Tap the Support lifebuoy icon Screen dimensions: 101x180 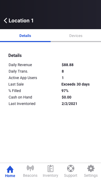71,168
